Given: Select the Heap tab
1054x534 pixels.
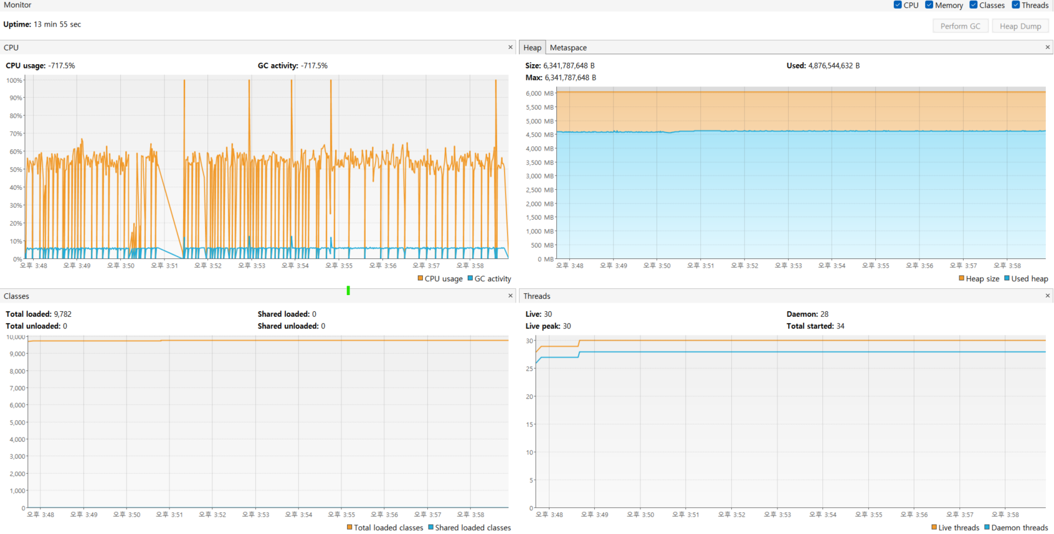Looking at the screenshot, I should (532, 47).
